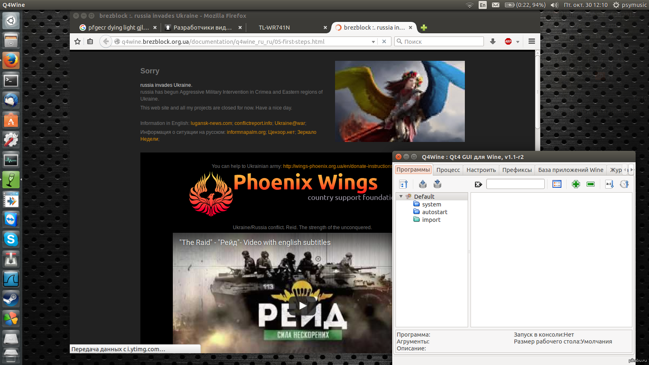Viewport: 649px width, 365px height.
Task: Click the green plus icon in Q4Wine toolbar
Action: (576, 184)
